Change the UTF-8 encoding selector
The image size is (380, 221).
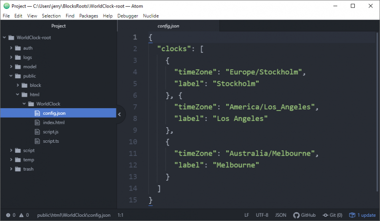click(x=262, y=215)
